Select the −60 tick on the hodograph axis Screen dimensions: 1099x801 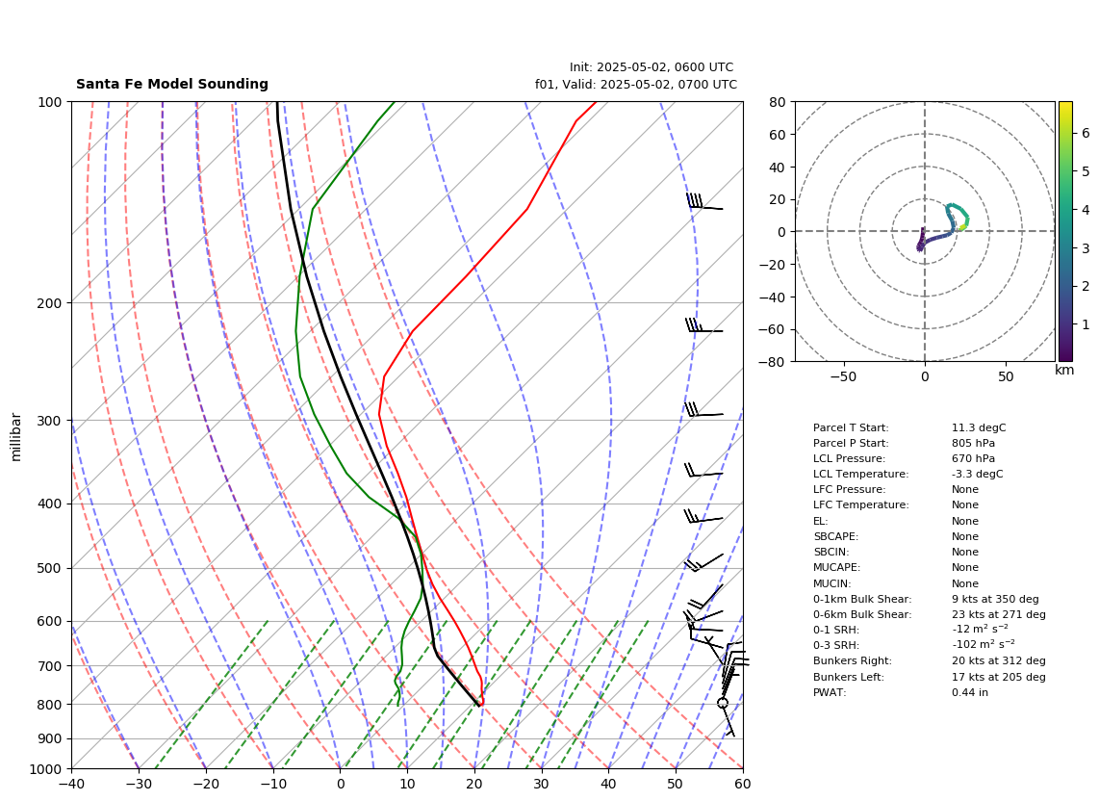pos(773,329)
